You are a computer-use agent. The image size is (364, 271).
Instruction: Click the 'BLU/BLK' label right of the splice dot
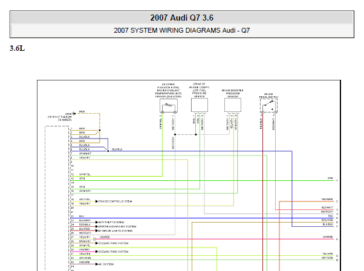(117, 149)
